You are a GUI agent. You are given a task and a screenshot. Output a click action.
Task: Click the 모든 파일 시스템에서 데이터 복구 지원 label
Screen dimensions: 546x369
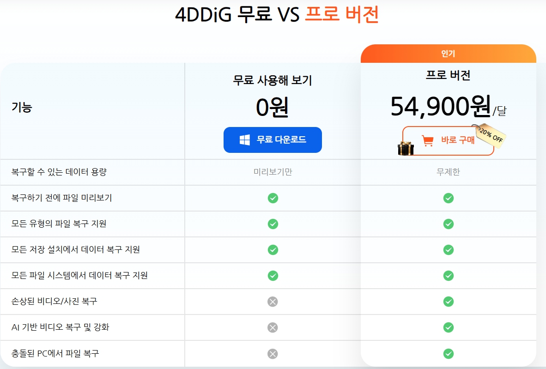79,275
